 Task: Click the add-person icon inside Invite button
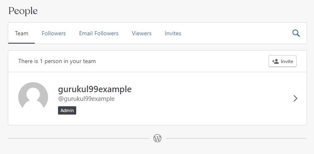[275, 61]
